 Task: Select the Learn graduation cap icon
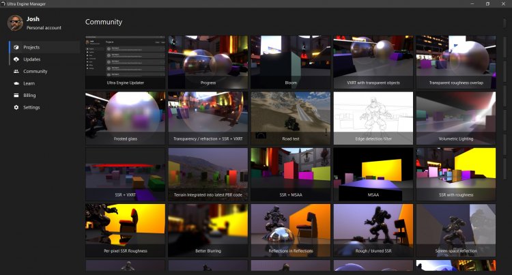(16, 83)
